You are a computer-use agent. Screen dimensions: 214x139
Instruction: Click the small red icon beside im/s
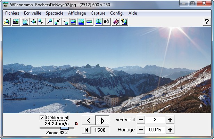(76, 124)
